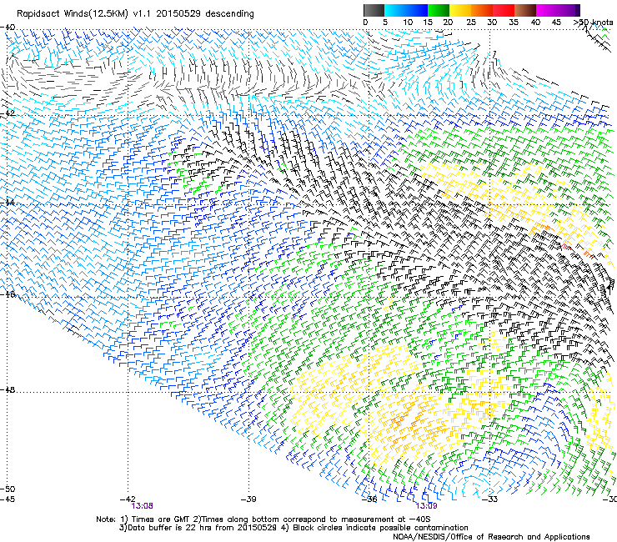Screen dimensions: 617x542
Task: Click the longitude label -45
Action: pyautogui.click(x=8, y=499)
